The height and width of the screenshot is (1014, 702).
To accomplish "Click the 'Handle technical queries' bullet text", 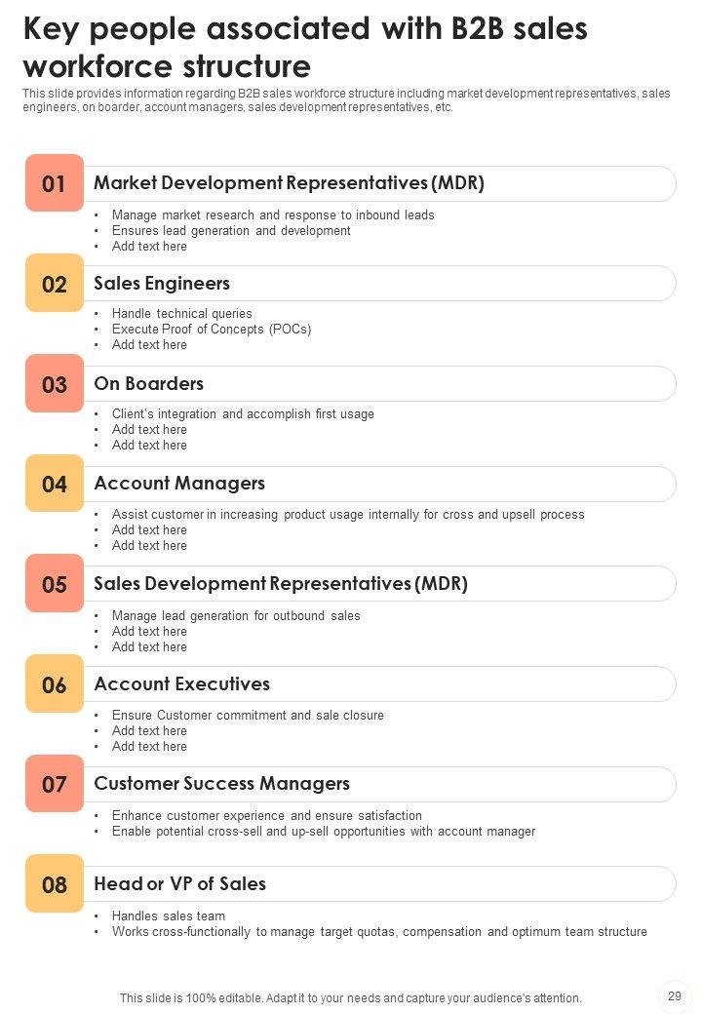I will point(182,314).
